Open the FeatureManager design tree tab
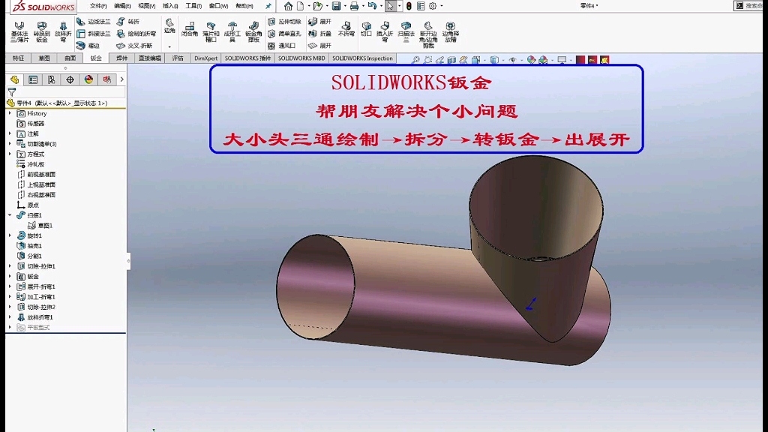Viewport: 768px width, 432px height. (x=15, y=79)
